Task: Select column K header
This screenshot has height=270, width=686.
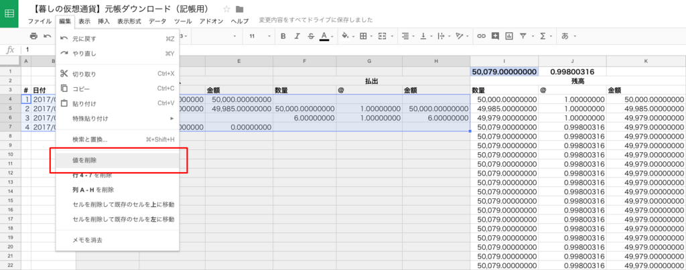Action: pos(646,60)
